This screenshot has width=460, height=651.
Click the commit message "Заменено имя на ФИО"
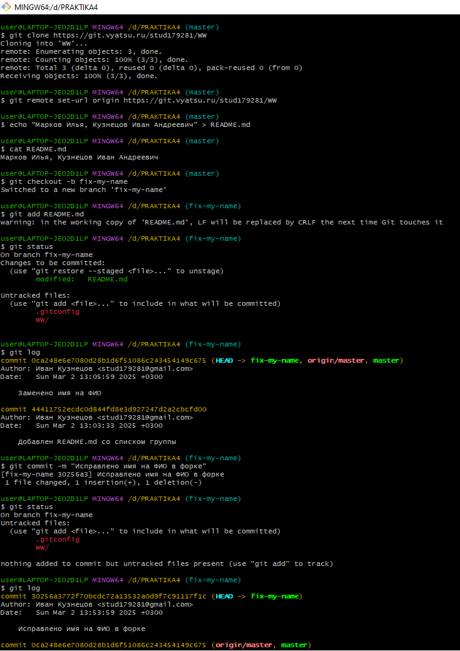pos(59,393)
